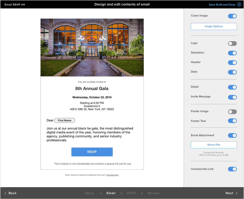
Task: Turn off Email Attachment switch
Action: (x=232, y=136)
